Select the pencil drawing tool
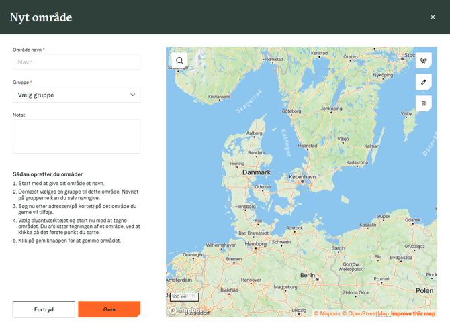450x330 pixels. pos(423,82)
